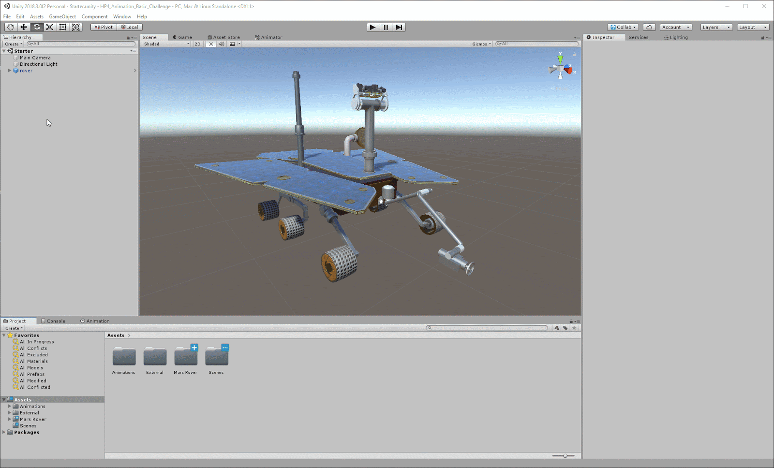Open the Cloud services icon button
Image resolution: width=774 pixels, height=468 pixels.
click(x=649, y=27)
